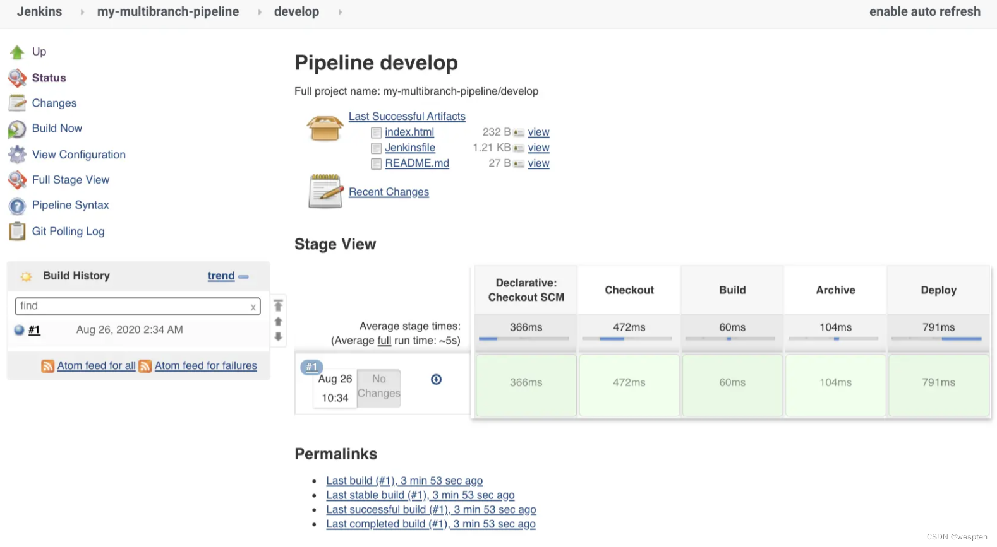Open the Changes sidebar item
Viewport: 997px width, 547px height.
[54, 103]
